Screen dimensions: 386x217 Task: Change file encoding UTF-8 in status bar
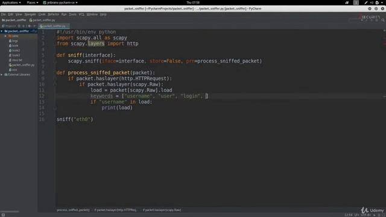click(x=366, y=215)
